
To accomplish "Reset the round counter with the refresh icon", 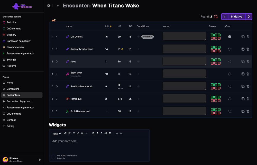I will [216, 17].
